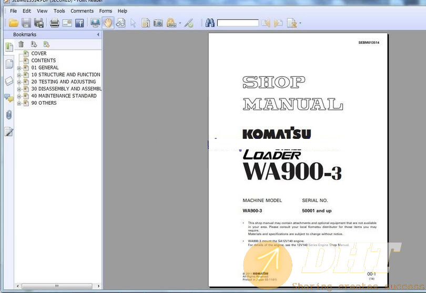Image resolution: width=426 pixels, height=293 pixels.
Task: Delete bookmark using the trash can icon
Action: pyautogui.click(x=21, y=44)
